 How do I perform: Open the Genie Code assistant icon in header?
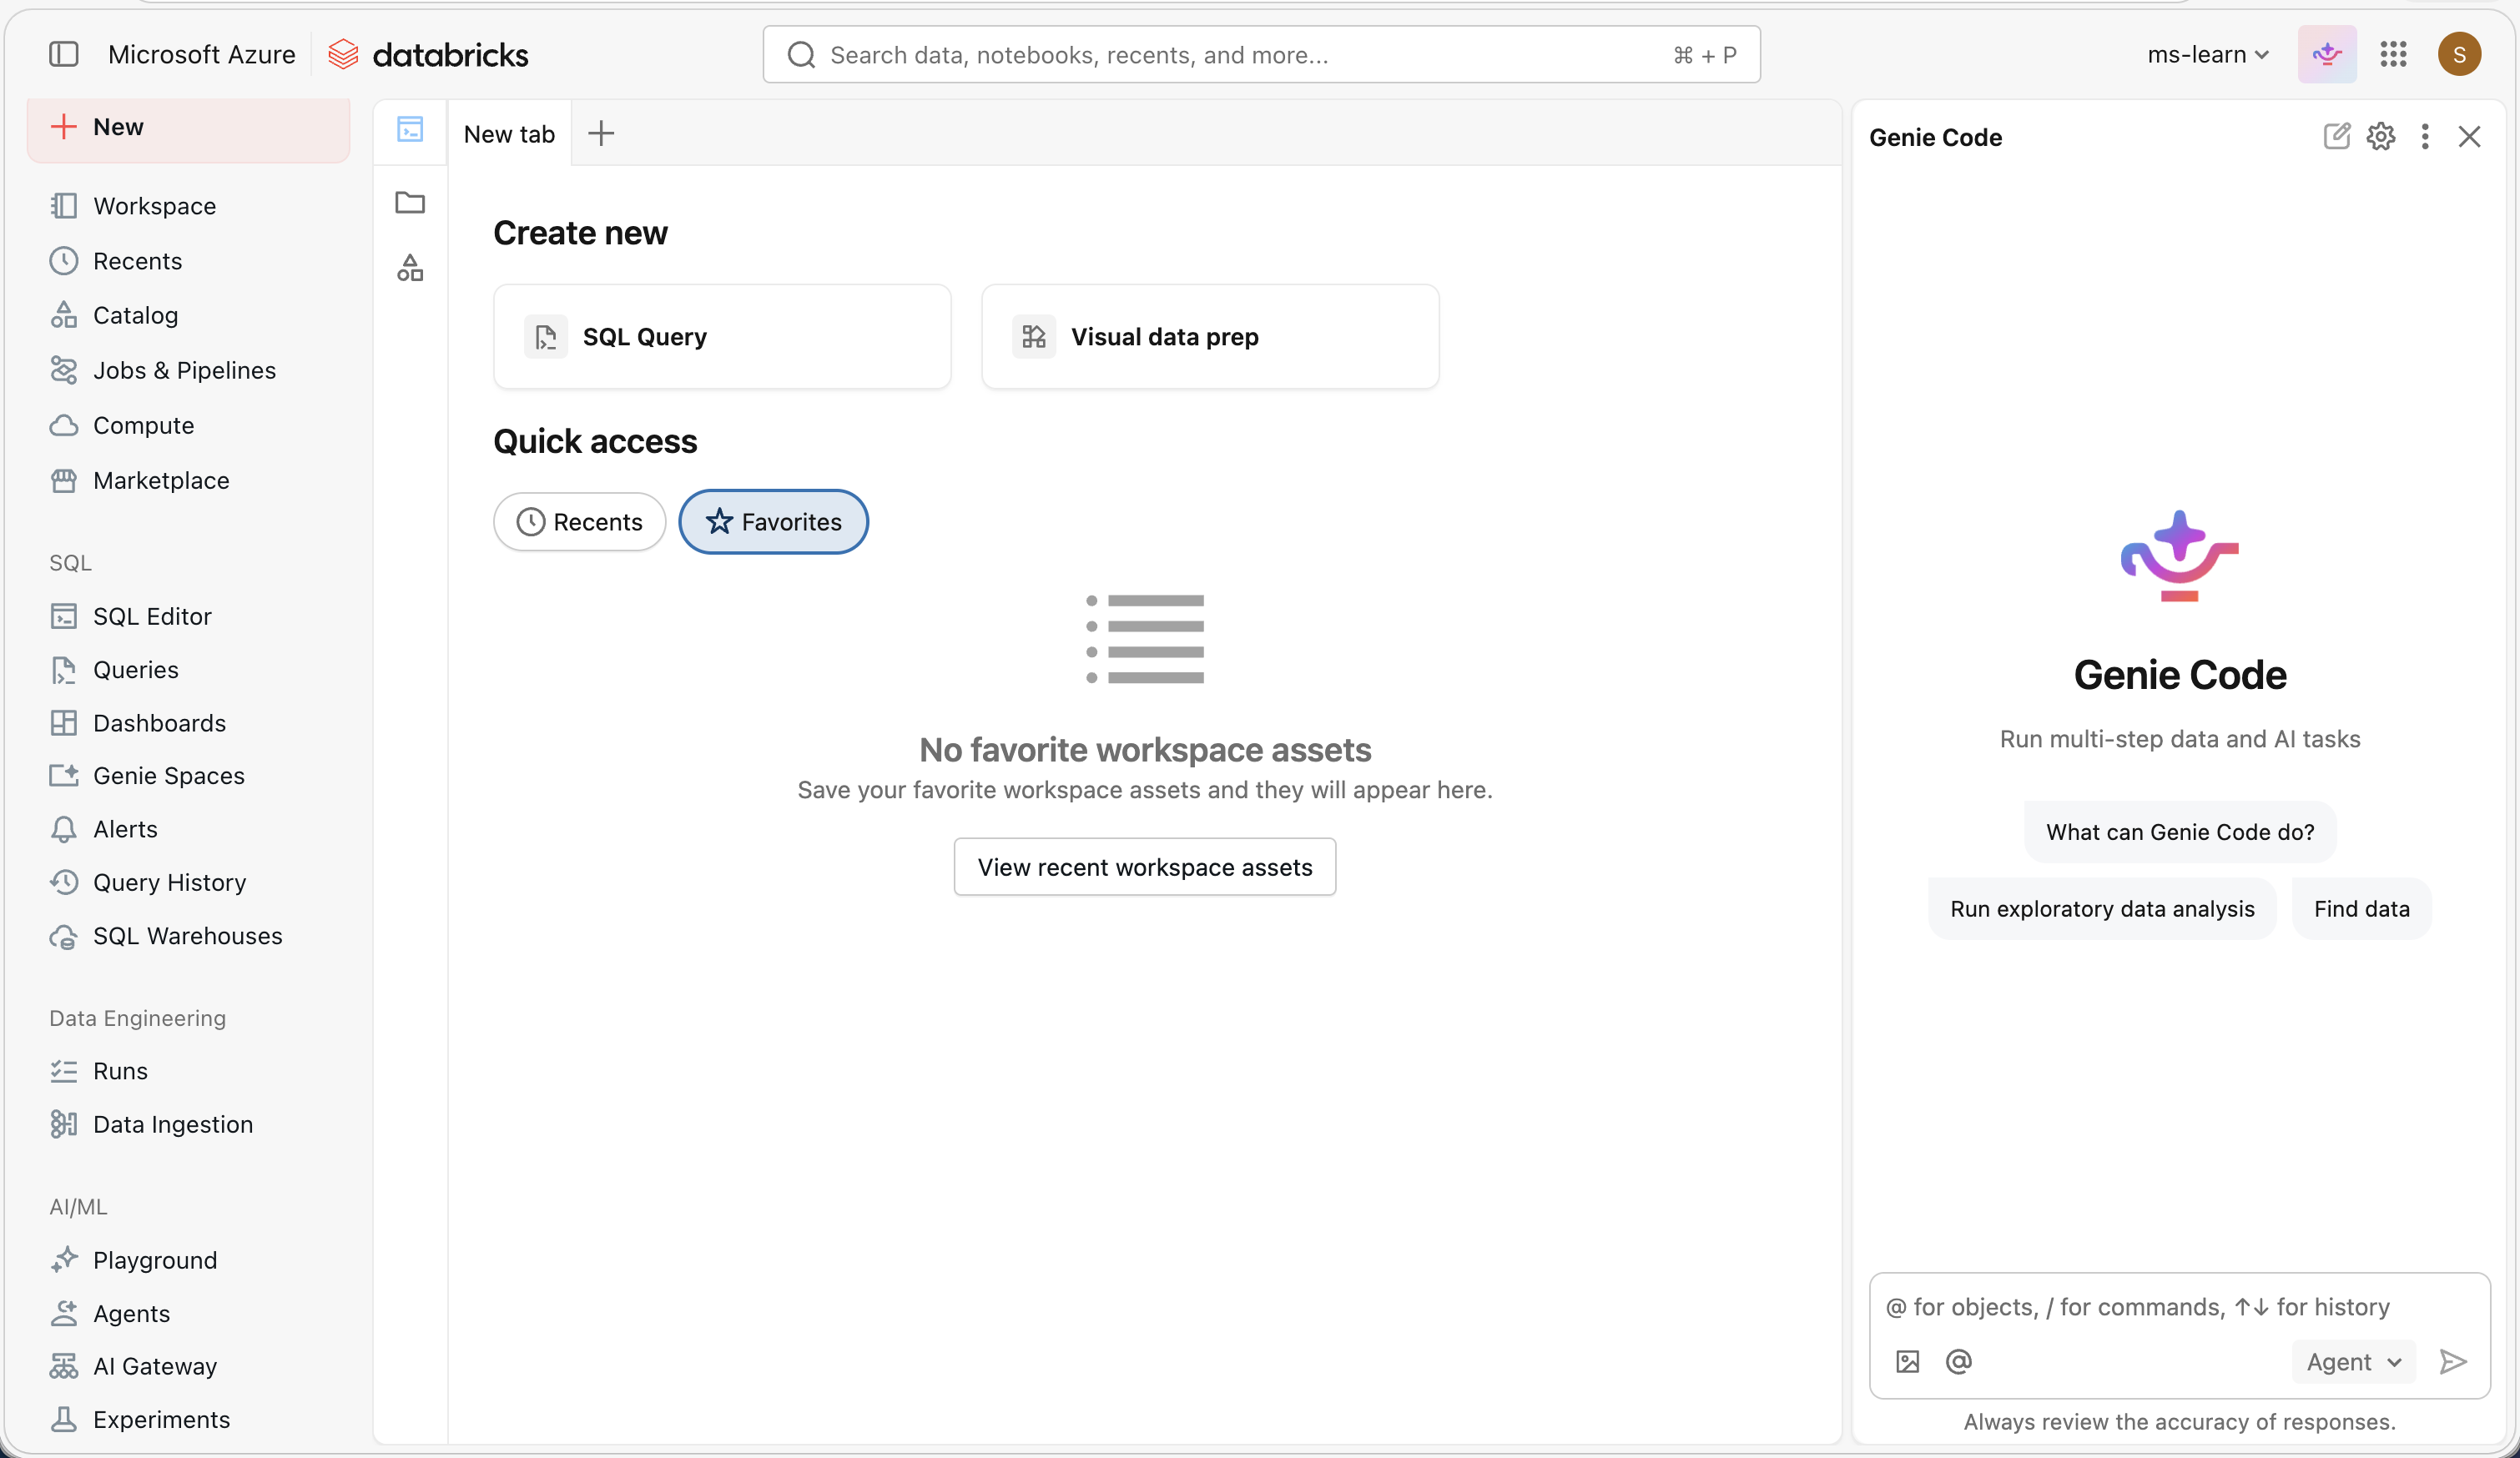[x=2327, y=54]
